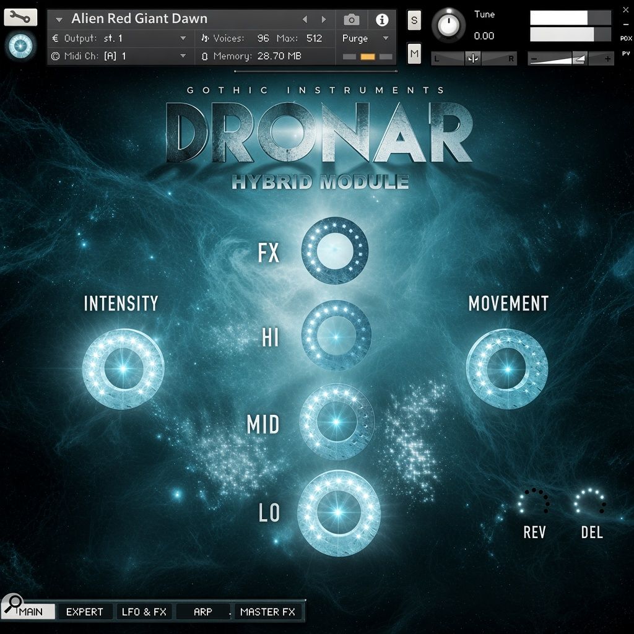Switch to the EXPERT tab
Viewport: 634px width, 634px height.
pos(84,612)
